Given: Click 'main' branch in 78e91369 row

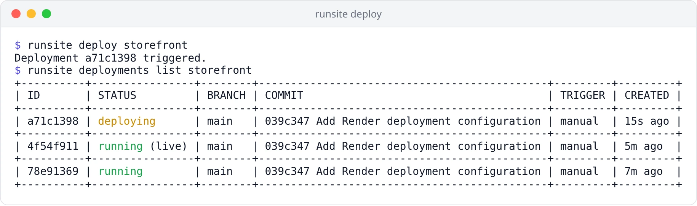Looking at the screenshot, I should [220, 171].
